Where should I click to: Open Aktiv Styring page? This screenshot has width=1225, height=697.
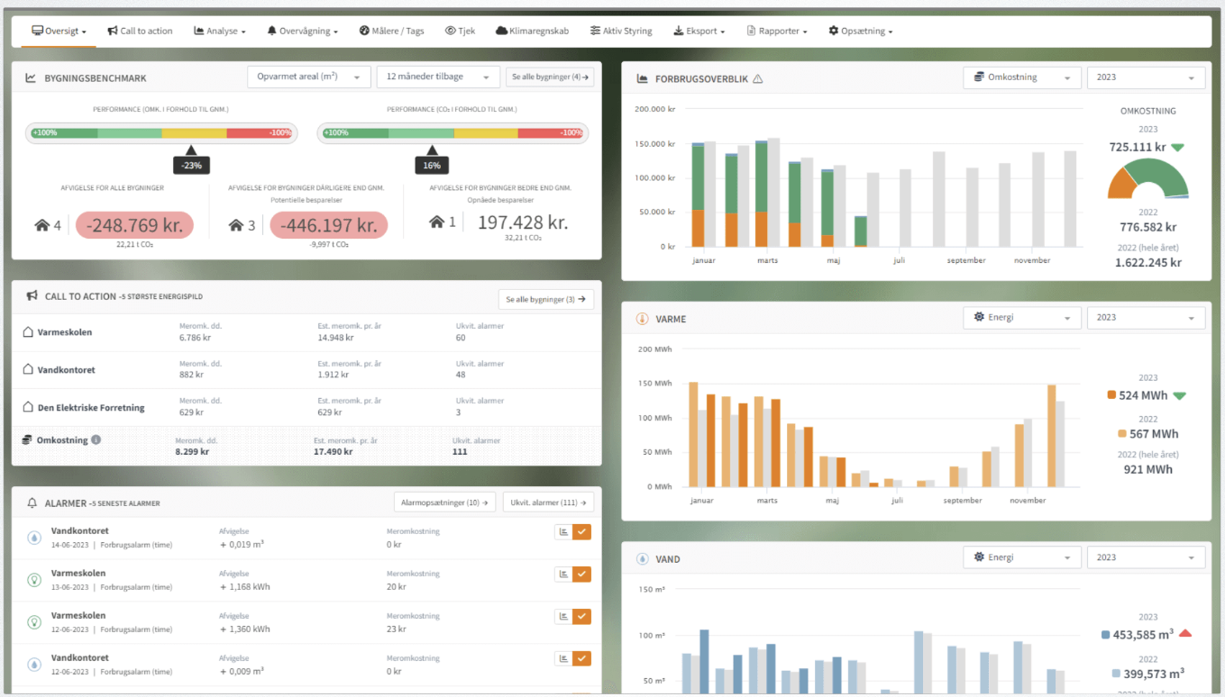pos(621,31)
